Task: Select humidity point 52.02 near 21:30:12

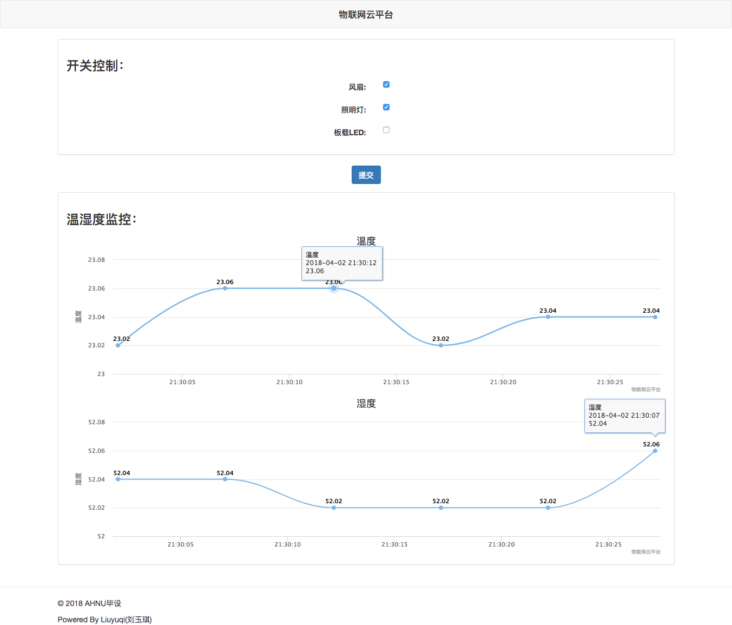Action: 334,508
